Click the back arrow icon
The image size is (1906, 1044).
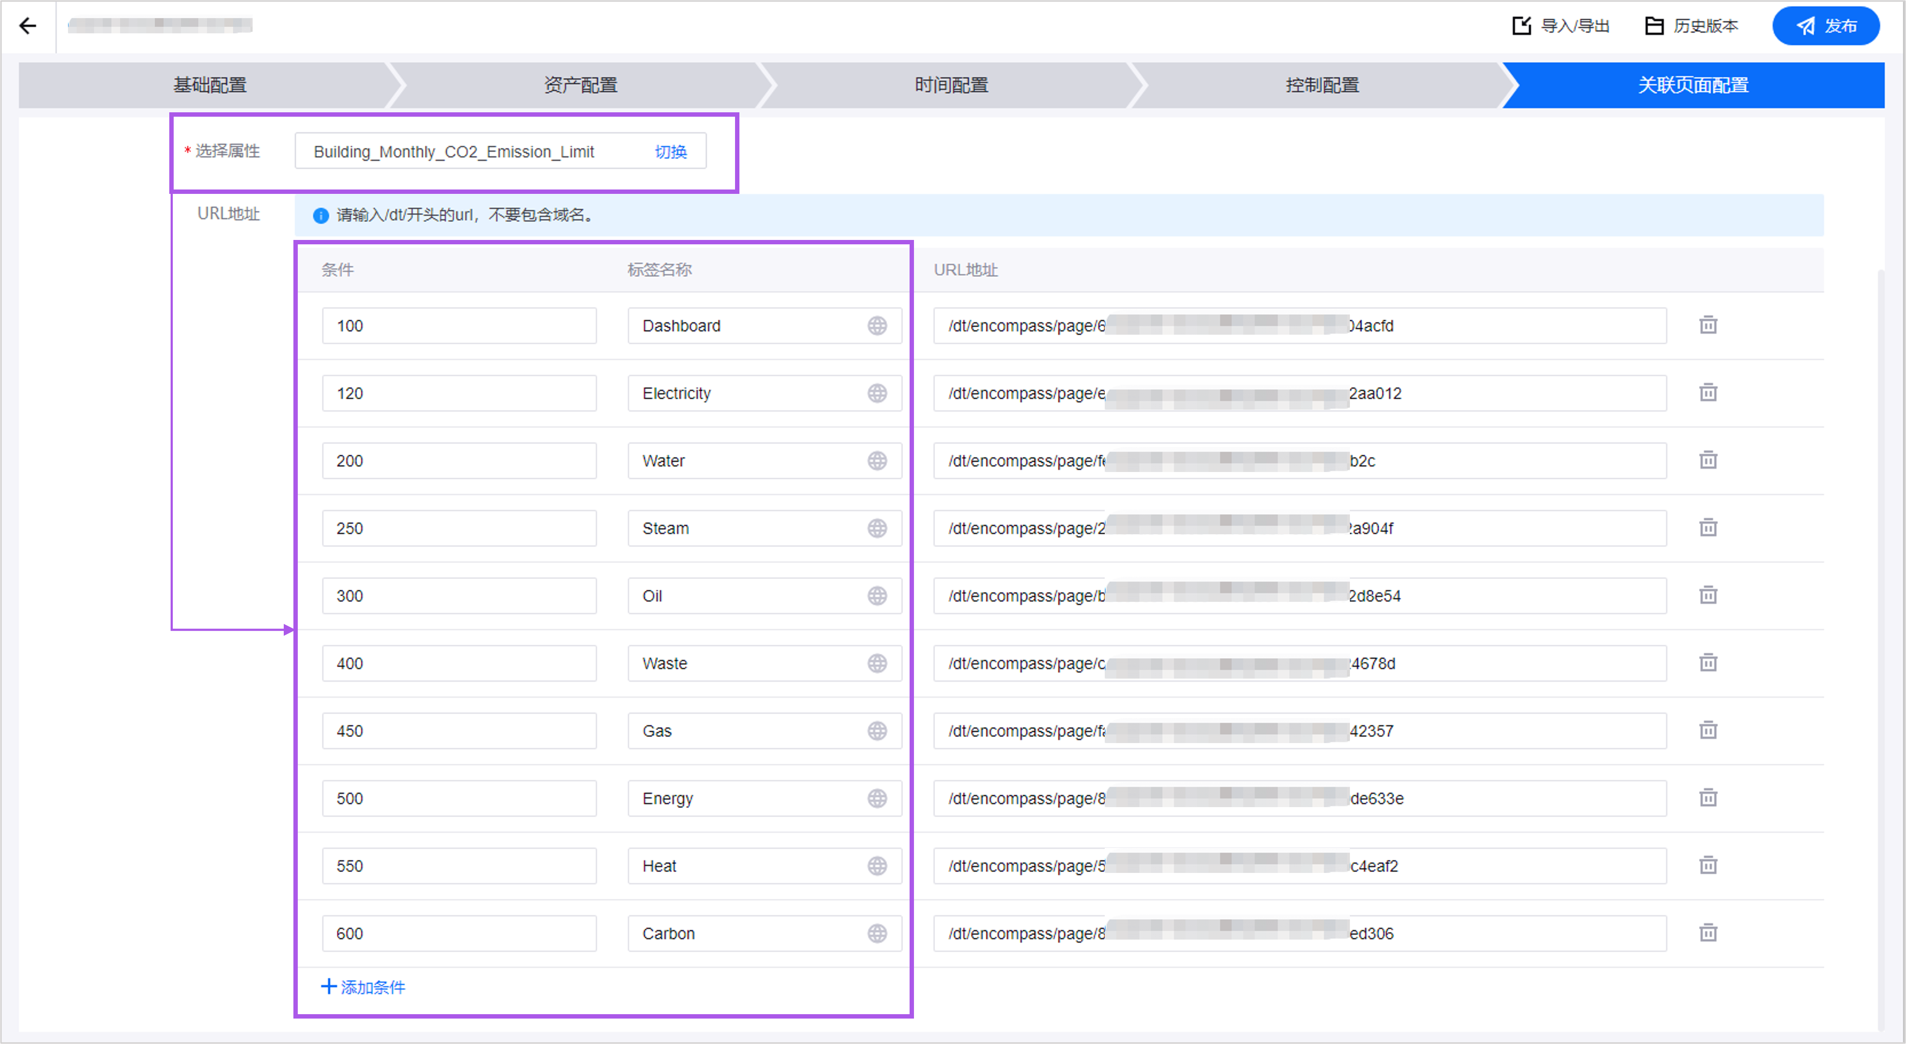click(x=28, y=26)
